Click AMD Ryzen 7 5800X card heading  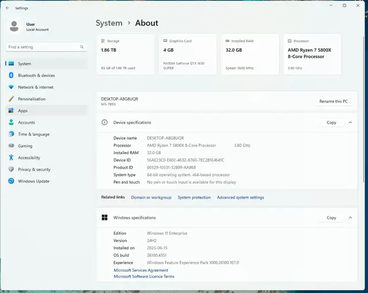[309, 54]
